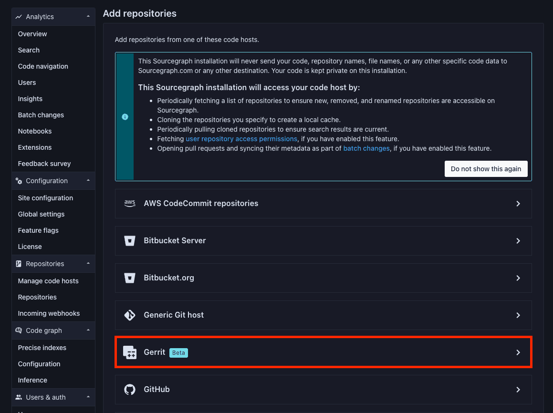
Task: Open Inference under Code graph
Action: (x=32, y=380)
